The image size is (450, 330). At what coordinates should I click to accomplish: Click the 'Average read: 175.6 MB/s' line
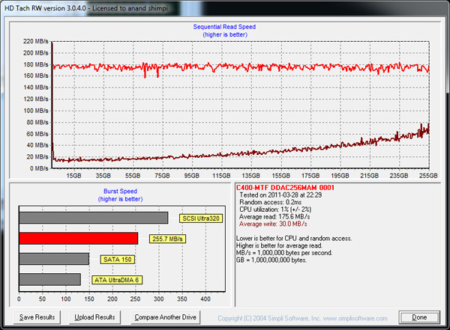(x=274, y=216)
